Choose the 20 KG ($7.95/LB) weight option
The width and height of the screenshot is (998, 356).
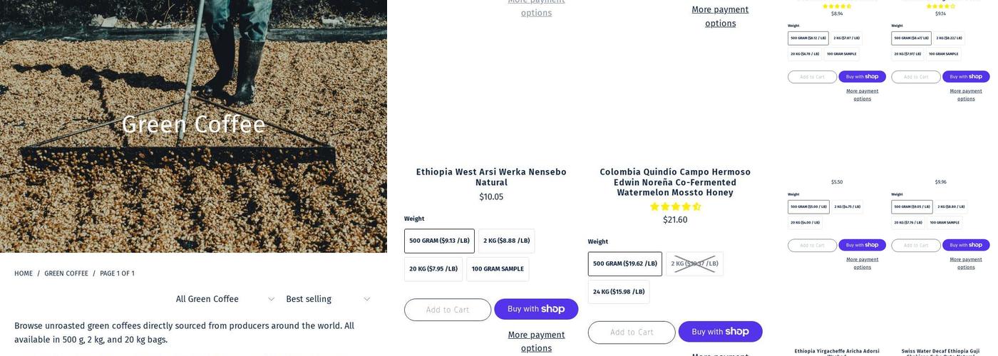click(x=433, y=269)
